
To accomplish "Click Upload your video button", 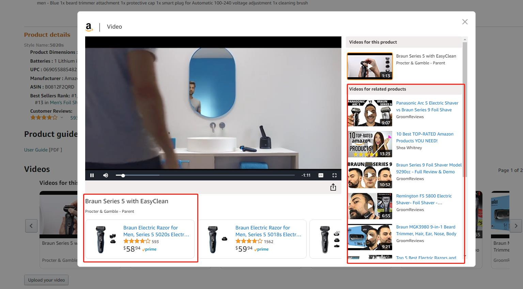I will 46,280.
